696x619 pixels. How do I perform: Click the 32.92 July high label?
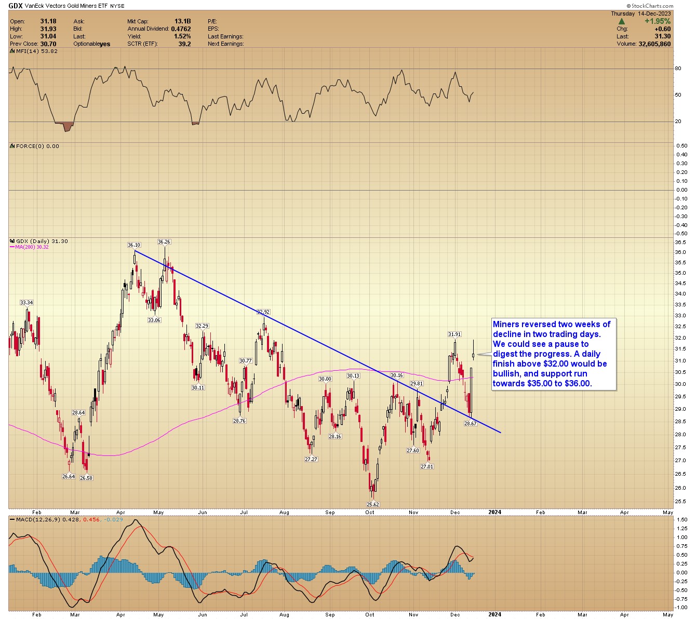pos(264,312)
